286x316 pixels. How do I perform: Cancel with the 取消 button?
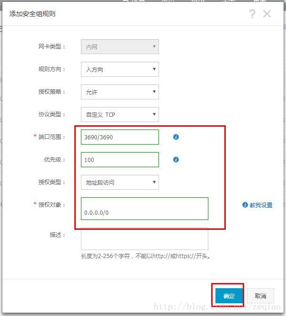click(x=261, y=296)
